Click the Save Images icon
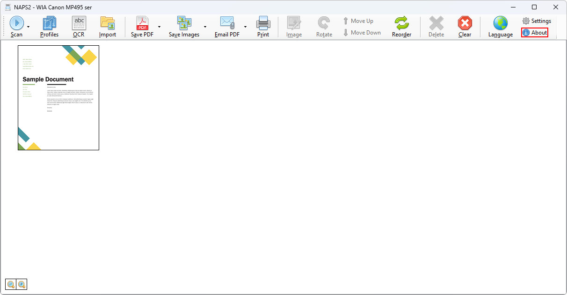The image size is (567, 295). pos(184,26)
